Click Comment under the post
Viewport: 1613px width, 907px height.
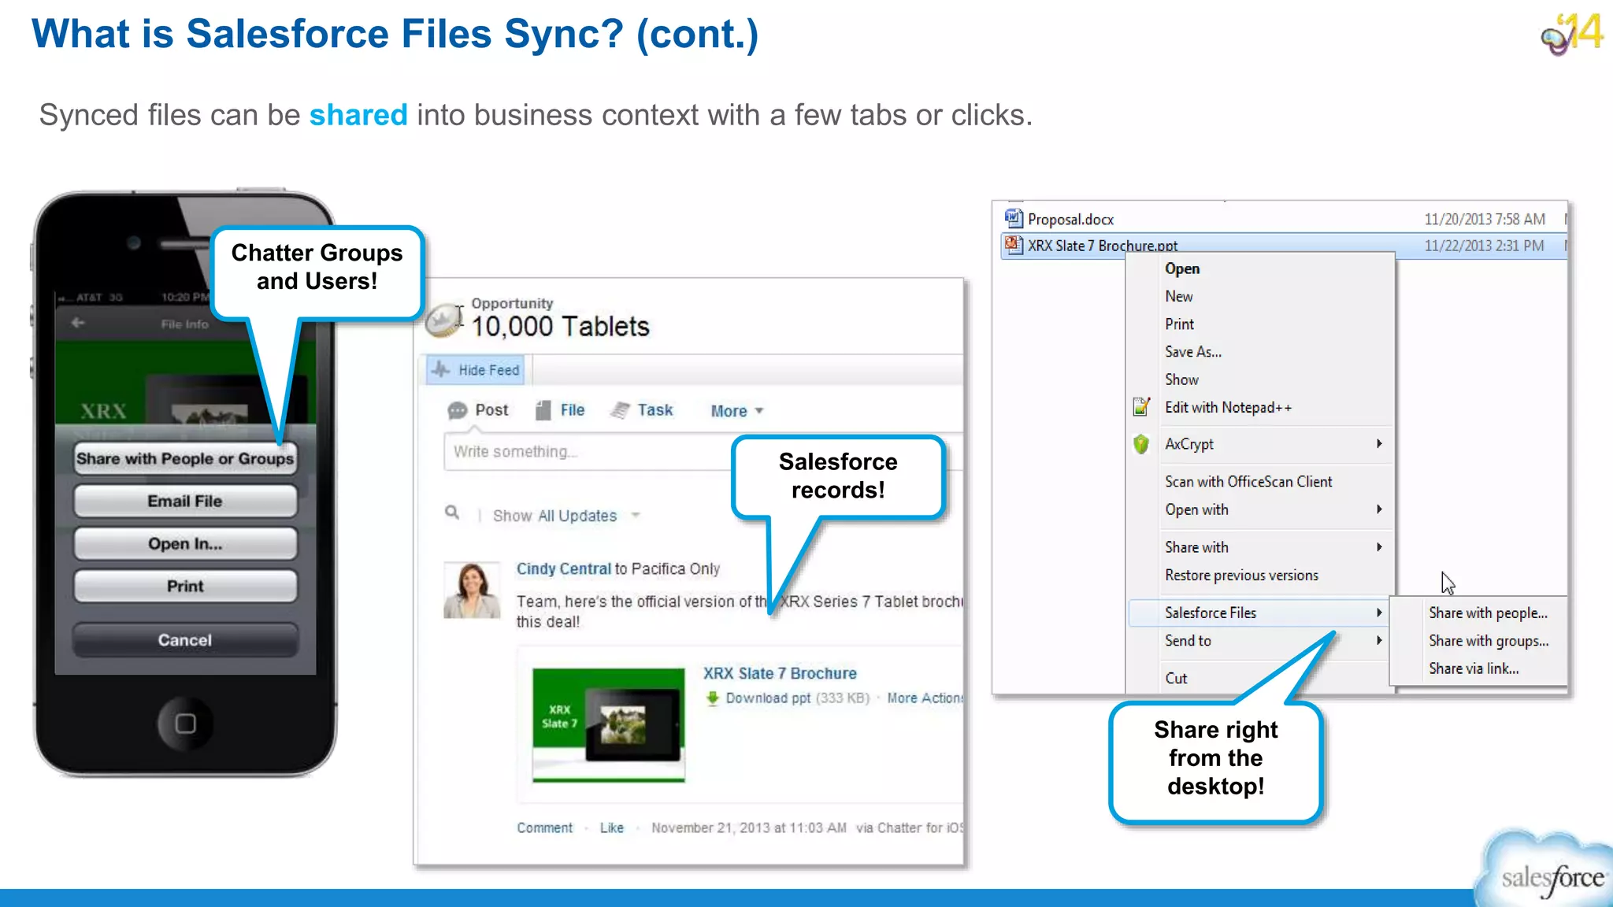click(544, 827)
